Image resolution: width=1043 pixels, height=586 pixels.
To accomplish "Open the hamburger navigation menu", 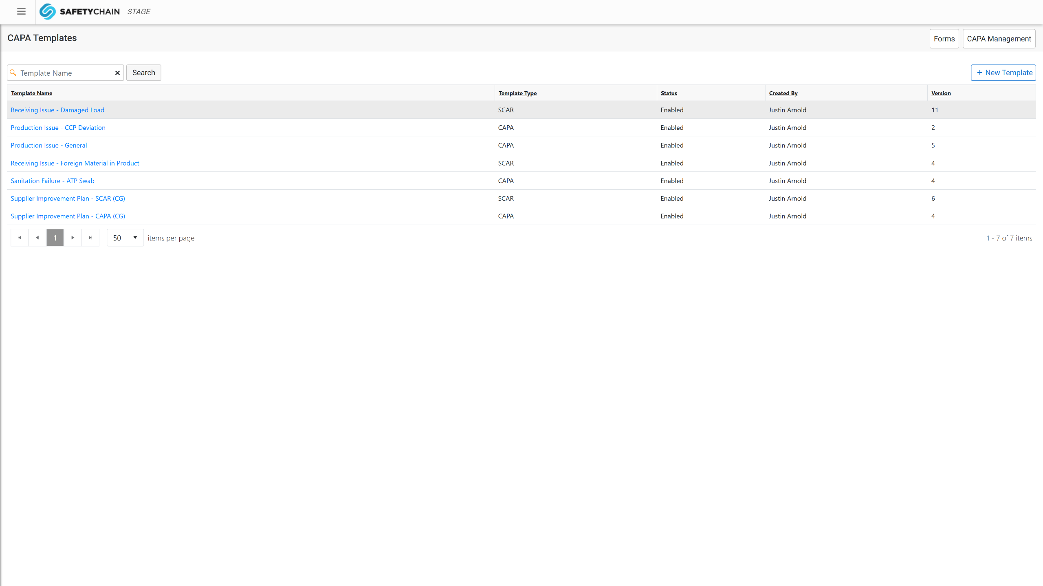I will 21,11.
